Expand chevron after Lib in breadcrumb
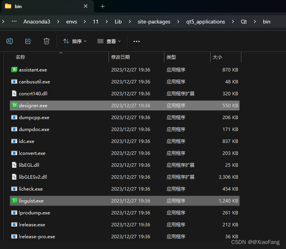 pyautogui.click(x=130, y=22)
